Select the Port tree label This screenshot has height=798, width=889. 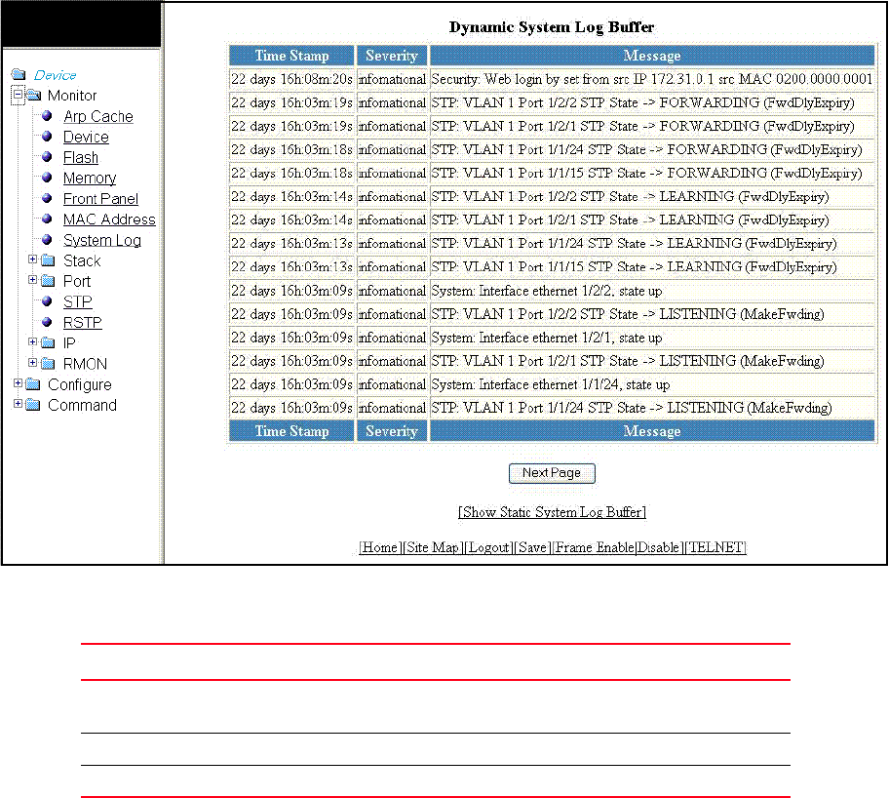point(77,281)
